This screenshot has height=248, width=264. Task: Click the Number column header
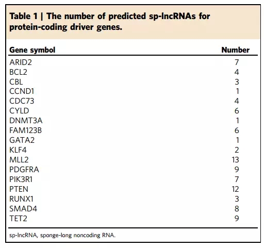click(236, 50)
